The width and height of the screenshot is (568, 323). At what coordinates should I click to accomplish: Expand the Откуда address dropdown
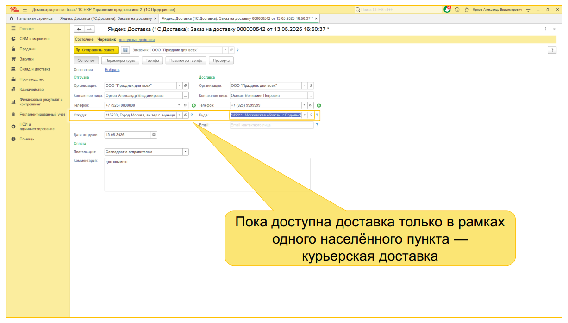coord(179,115)
